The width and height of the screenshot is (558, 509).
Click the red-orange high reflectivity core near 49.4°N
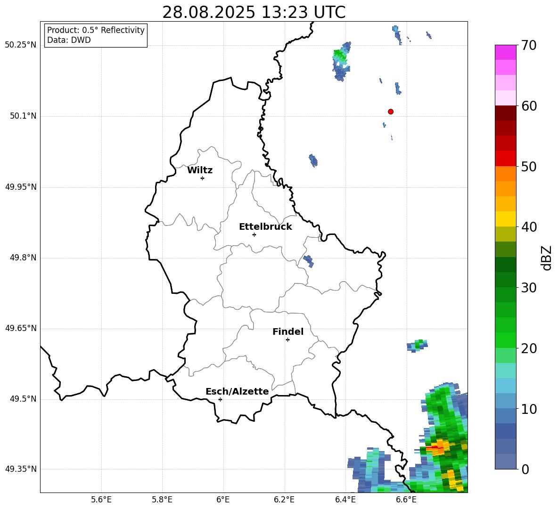coord(436,447)
